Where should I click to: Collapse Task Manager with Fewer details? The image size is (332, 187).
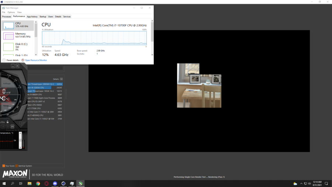click(x=10, y=60)
